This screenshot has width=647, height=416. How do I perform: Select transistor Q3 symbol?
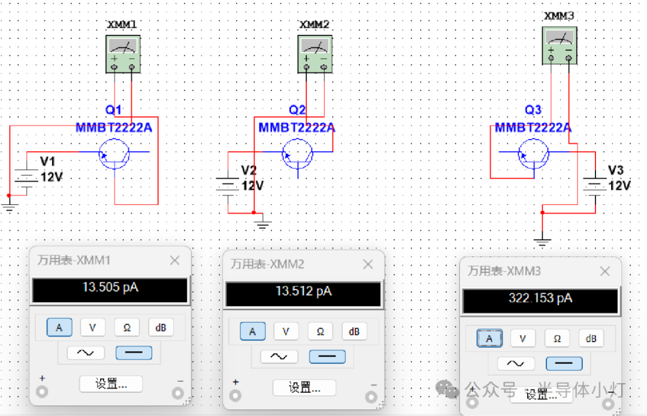pos(534,154)
